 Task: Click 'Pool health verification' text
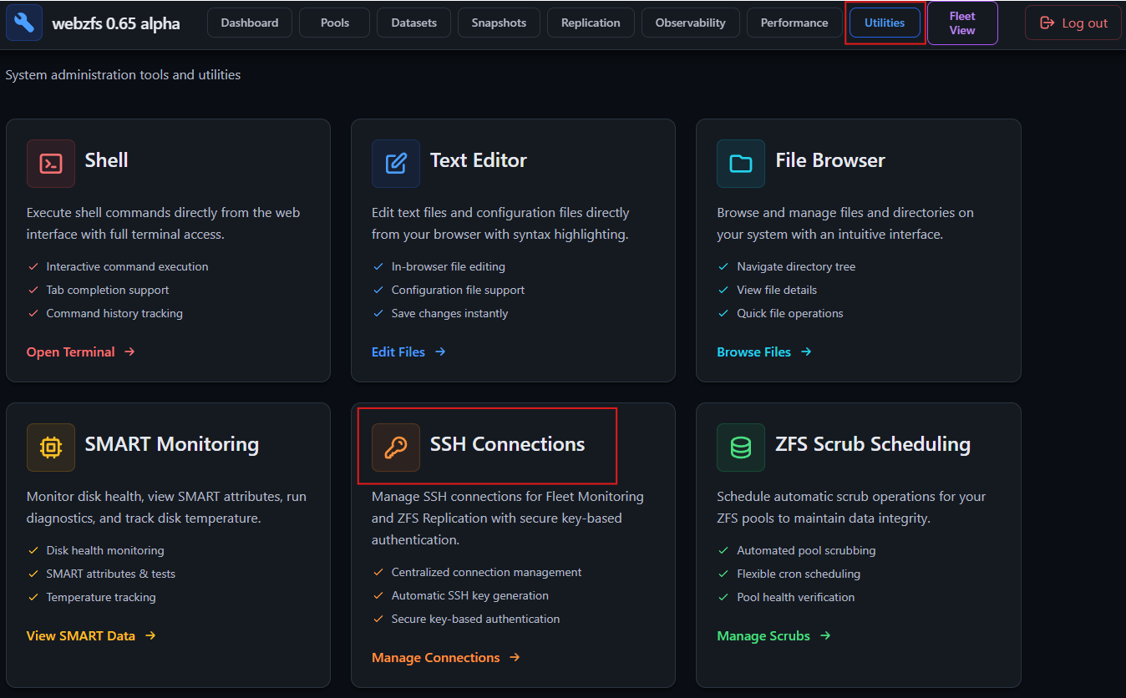(796, 597)
